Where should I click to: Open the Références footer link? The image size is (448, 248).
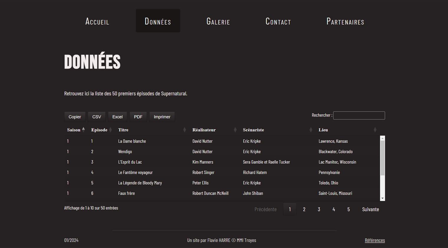pyautogui.click(x=375, y=240)
